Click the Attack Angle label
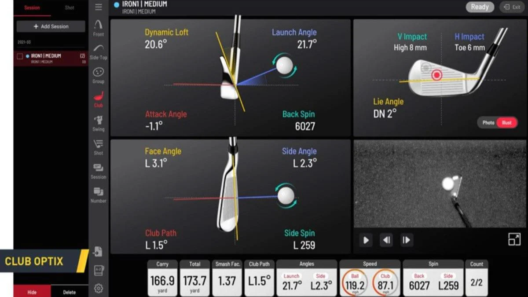The image size is (528, 297). pos(166,114)
